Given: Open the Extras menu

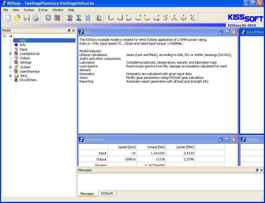Looking at the screenshot, I should click(x=43, y=10).
